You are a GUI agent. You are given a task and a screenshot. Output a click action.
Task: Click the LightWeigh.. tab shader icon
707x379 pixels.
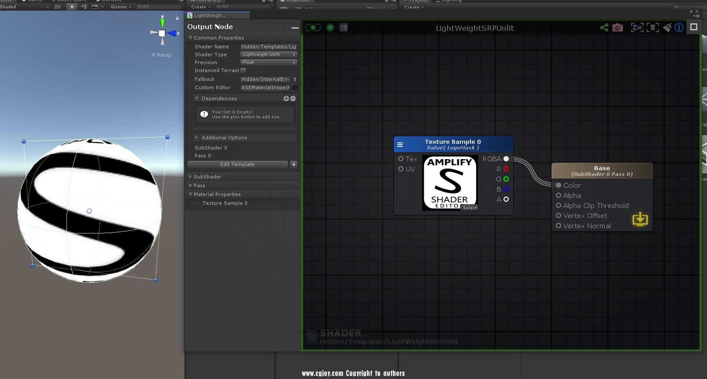click(190, 15)
